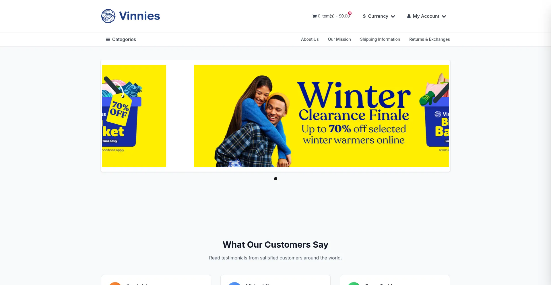Screen dimensions: 551x285
Task: Go to Our Mission page
Action: tap(339, 39)
